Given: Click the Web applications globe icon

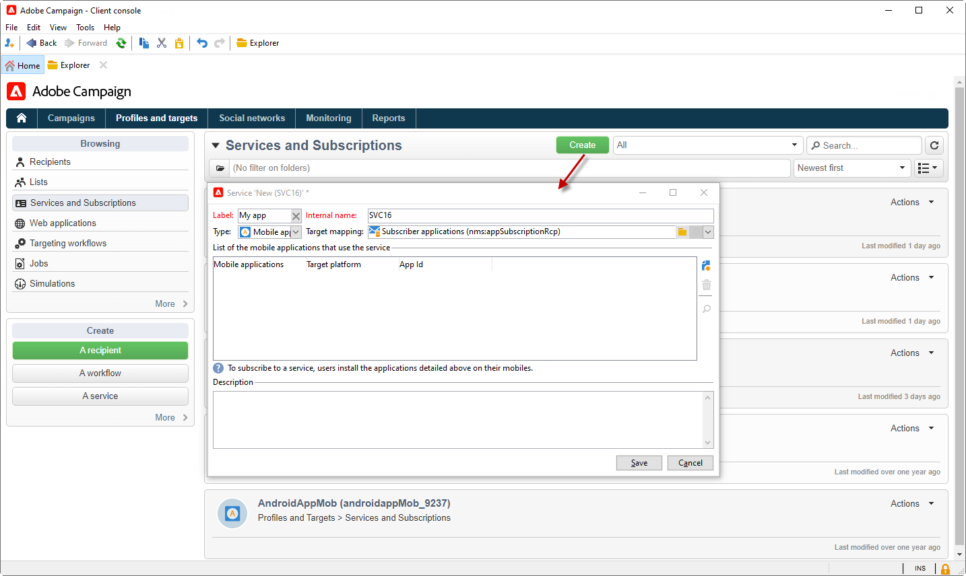Looking at the screenshot, I should tap(20, 223).
